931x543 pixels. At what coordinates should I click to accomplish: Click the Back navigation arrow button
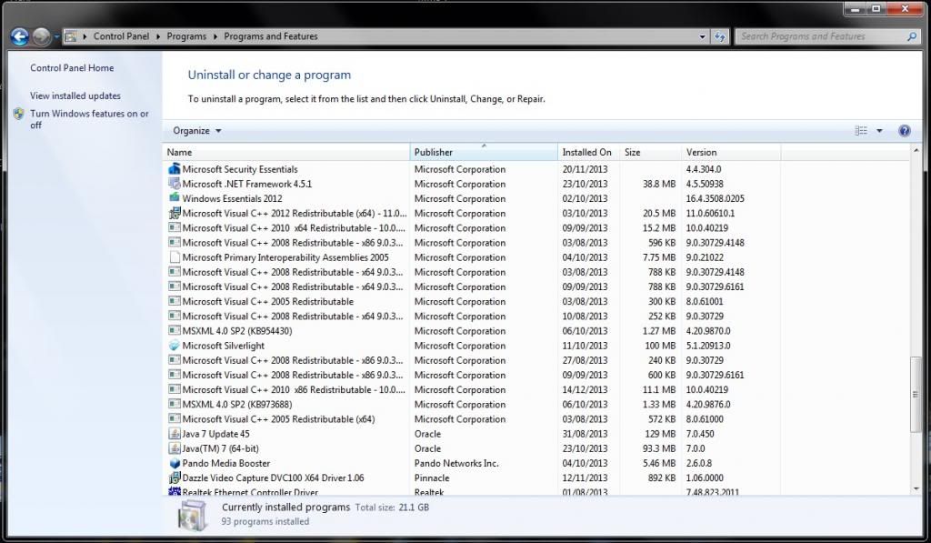pyautogui.click(x=20, y=36)
